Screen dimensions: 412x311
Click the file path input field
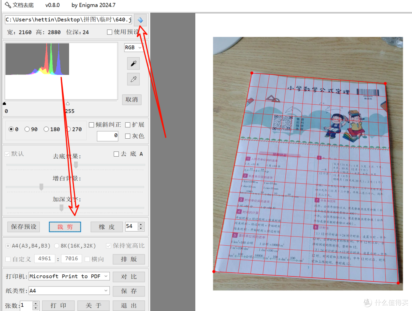point(68,20)
